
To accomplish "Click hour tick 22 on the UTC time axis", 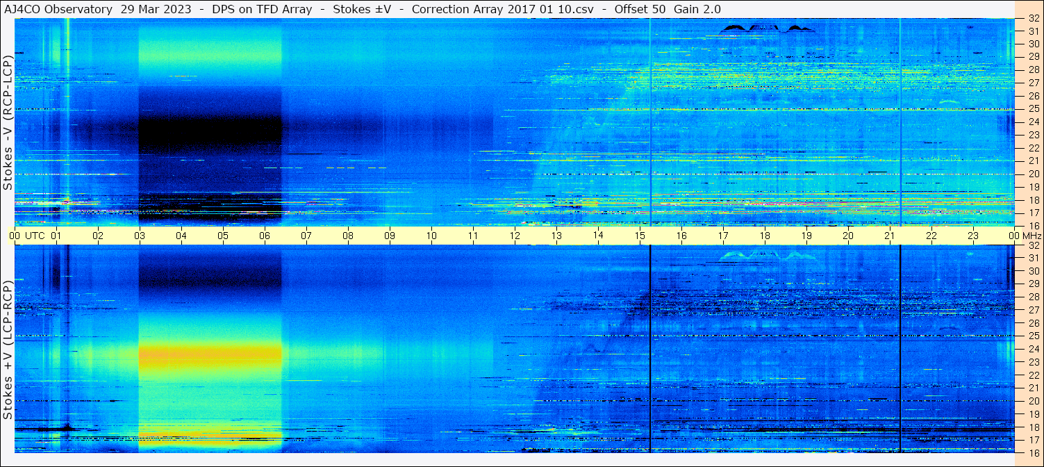I will click(x=931, y=236).
